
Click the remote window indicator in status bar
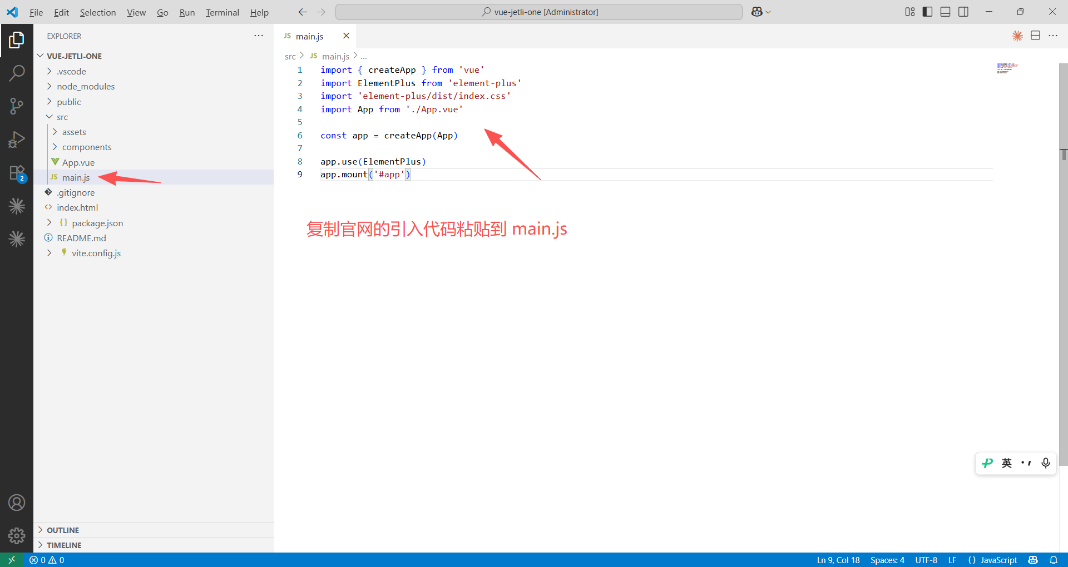click(12, 560)
